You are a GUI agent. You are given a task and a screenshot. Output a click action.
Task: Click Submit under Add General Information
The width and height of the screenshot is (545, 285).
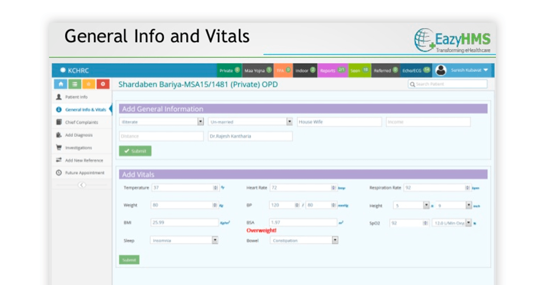coord(135,151)
